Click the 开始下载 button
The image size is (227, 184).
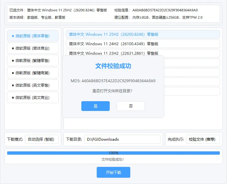(113, 172)
